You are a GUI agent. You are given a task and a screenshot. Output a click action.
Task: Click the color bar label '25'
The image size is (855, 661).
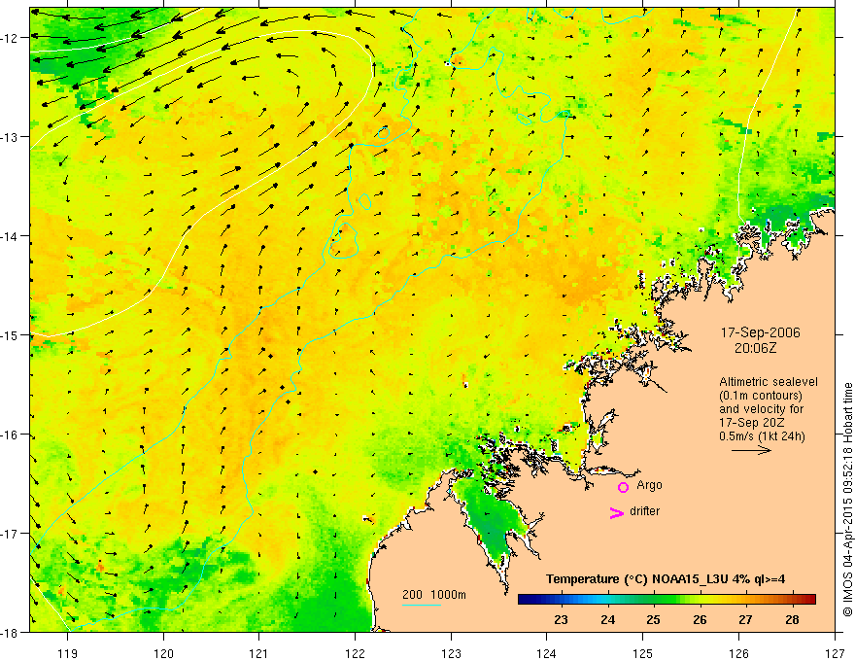click(653, 619)
